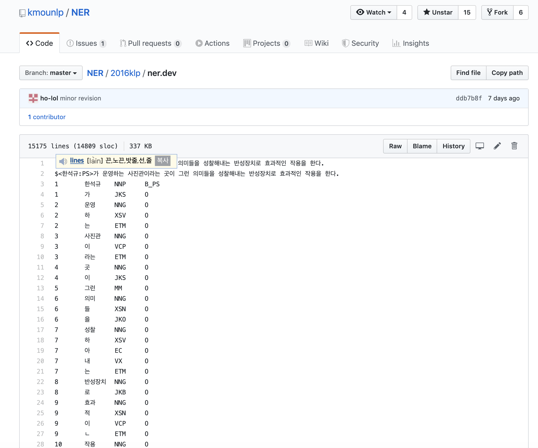Viewport: 538px width, 448px height.
Task: Open the Pull requests tab
Action: [150, 43]
